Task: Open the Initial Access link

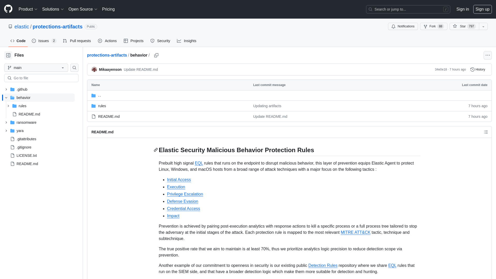Action: pos(179,180)
